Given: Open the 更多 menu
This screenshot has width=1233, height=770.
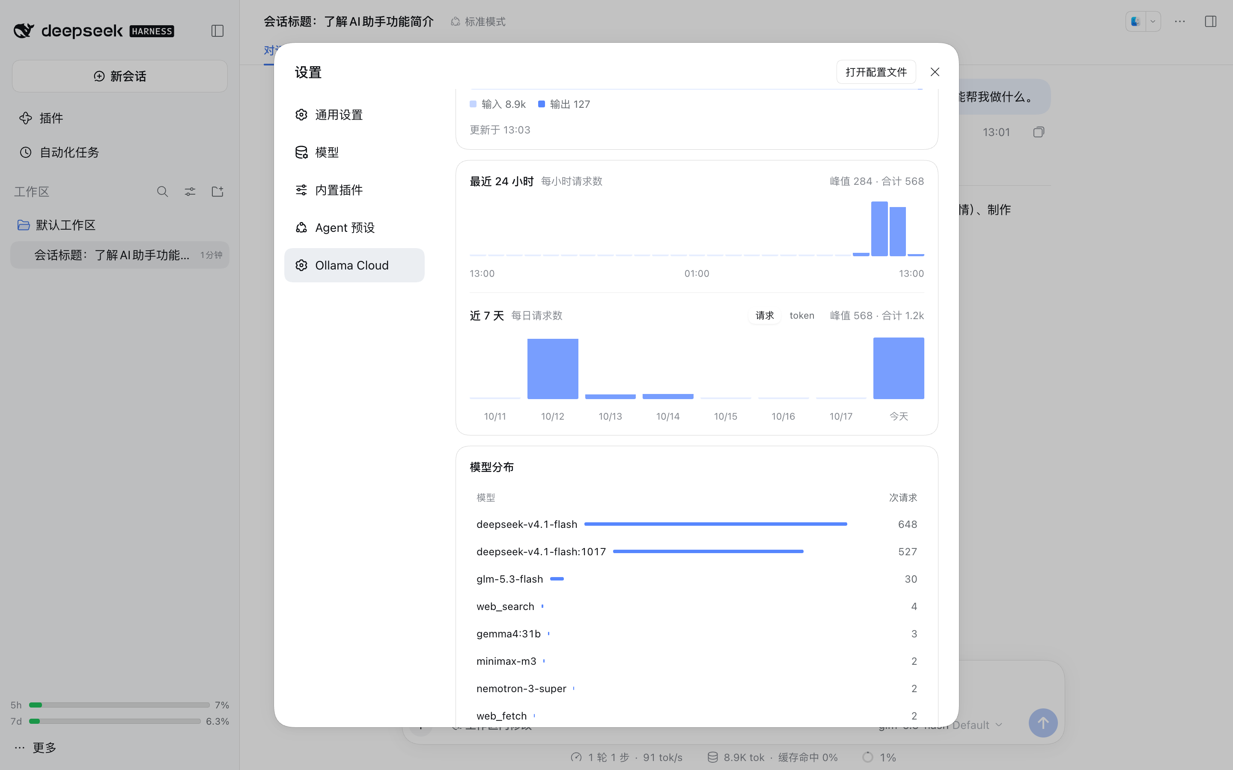Looking at the screenshot, I should tap(36, 748).
